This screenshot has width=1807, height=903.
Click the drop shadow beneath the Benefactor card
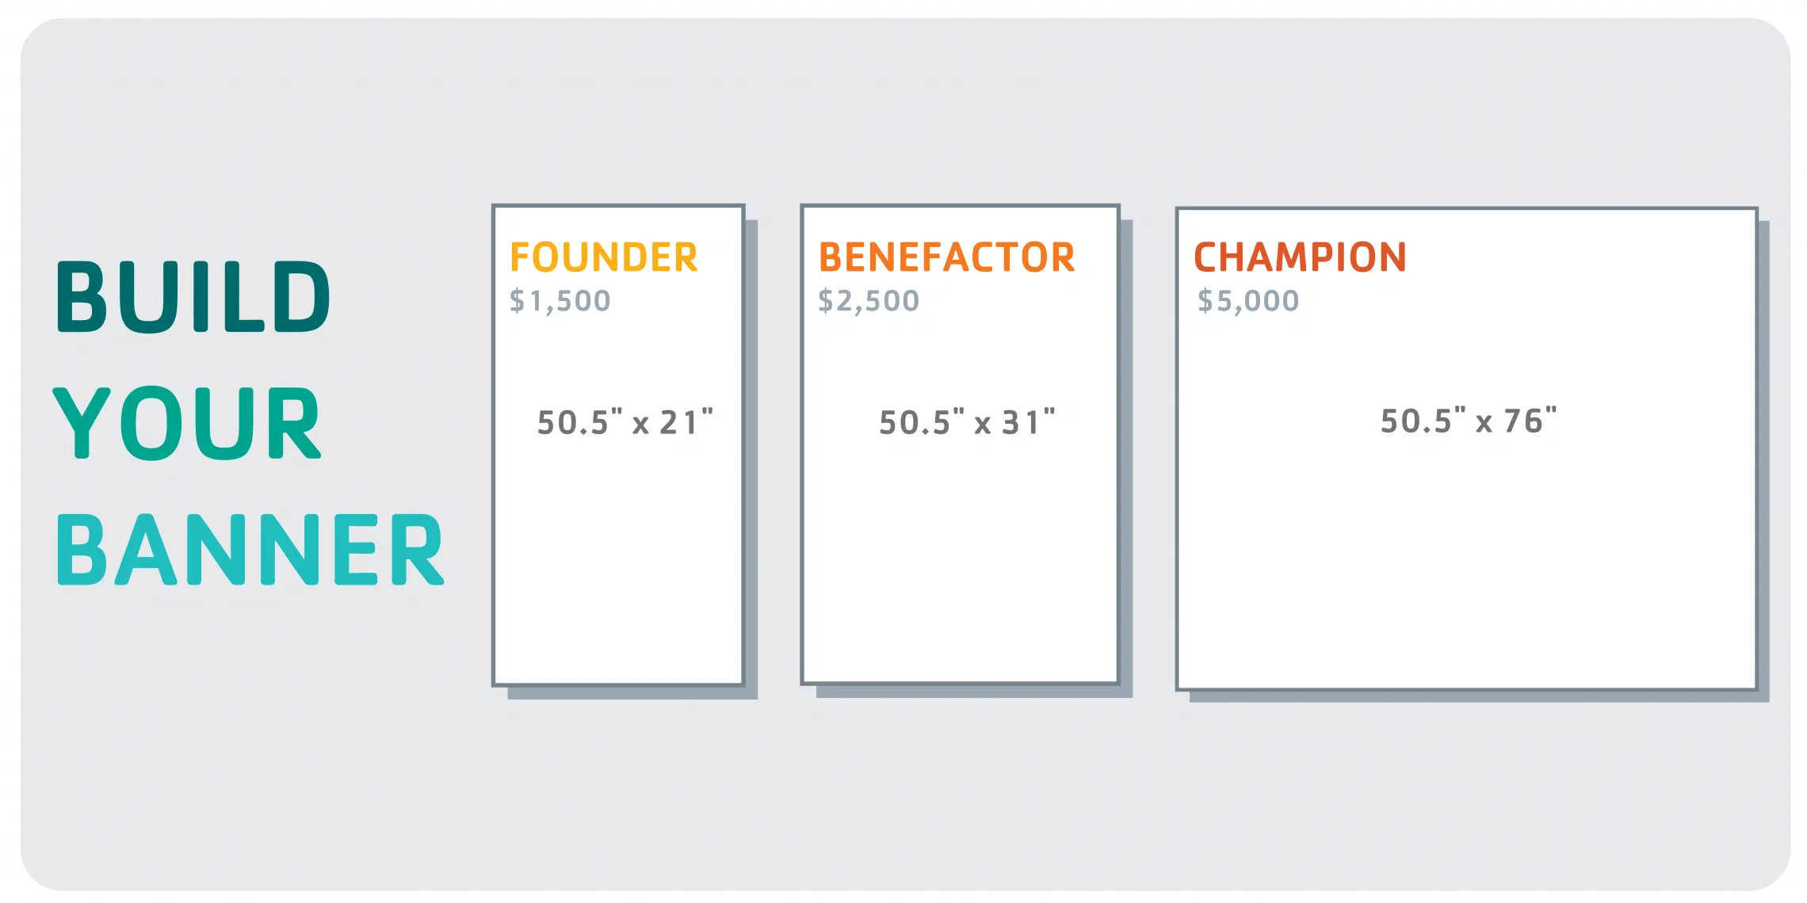pyautogui.click(x=974, y=692)
